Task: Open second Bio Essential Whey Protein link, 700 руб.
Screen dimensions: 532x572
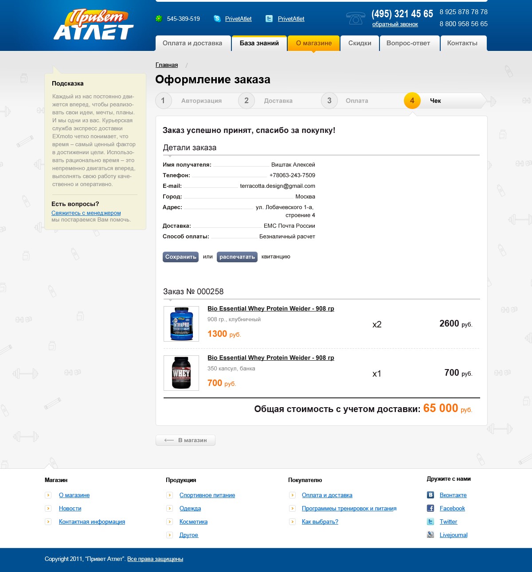Action: [271, 358]
